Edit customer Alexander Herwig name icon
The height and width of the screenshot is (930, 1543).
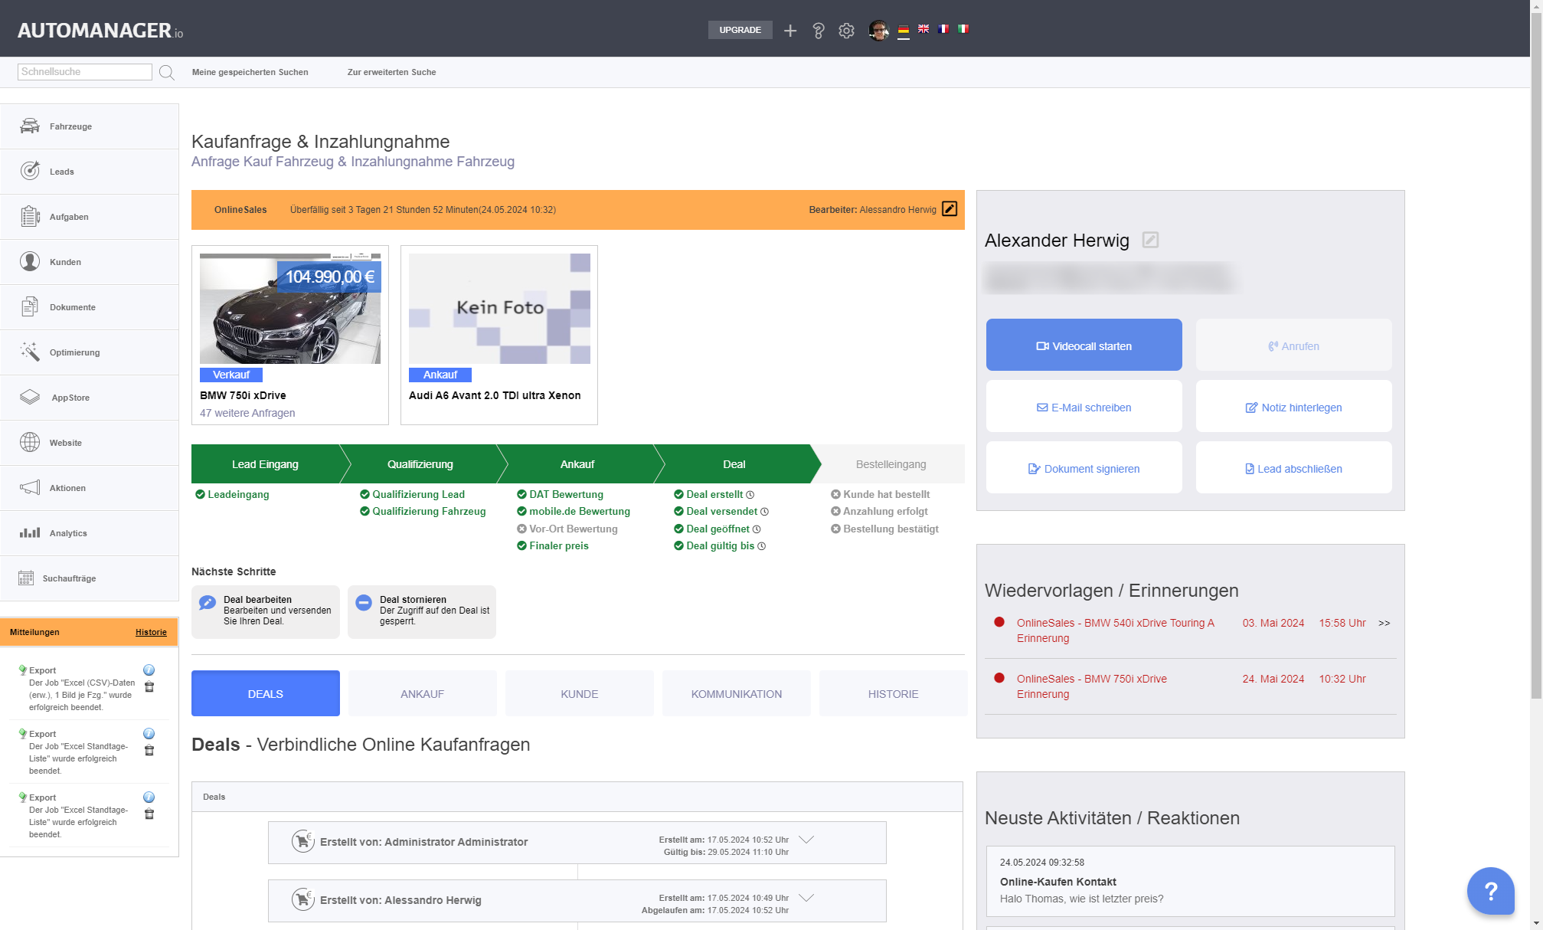tap(1150, 241)
